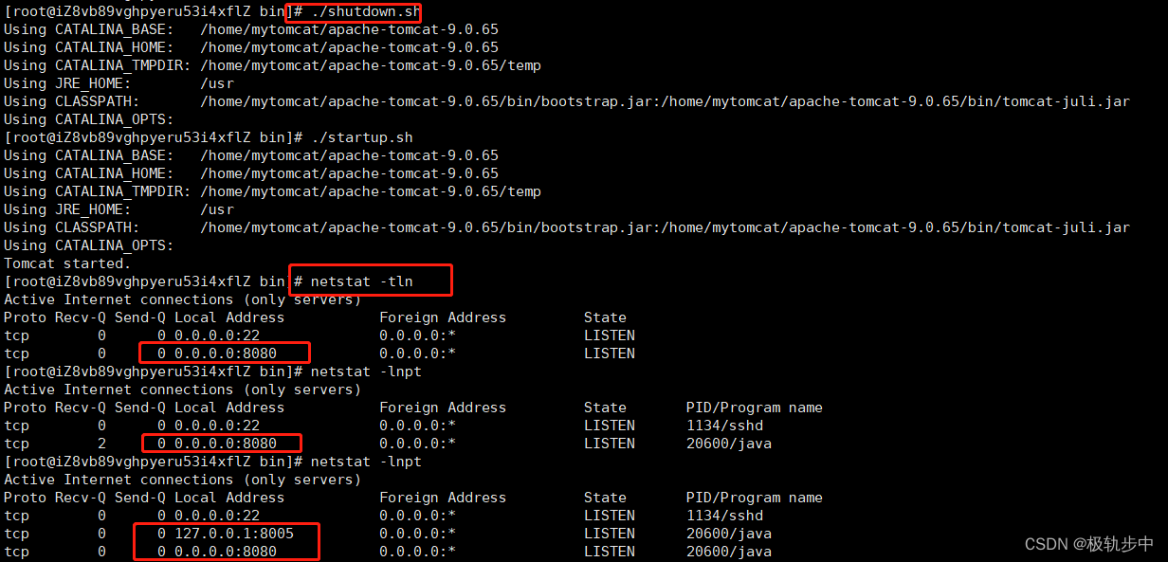Select the JRE_HOME /usr value
Viewport: 1168px width, 562px height.
[217, 82]
